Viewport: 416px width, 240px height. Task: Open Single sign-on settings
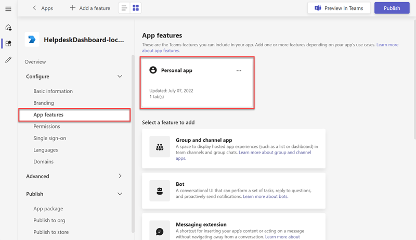tap(49, 138)
